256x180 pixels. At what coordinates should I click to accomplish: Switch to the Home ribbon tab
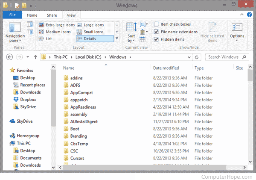(x=32, y=15)
